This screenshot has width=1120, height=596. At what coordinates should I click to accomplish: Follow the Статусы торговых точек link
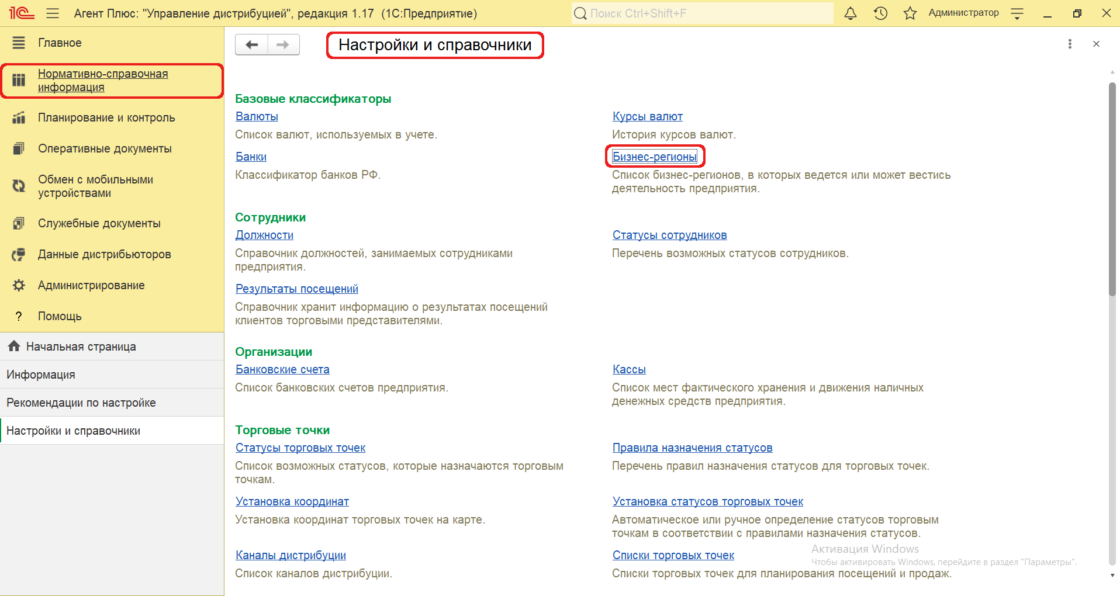tap(300, 448)
